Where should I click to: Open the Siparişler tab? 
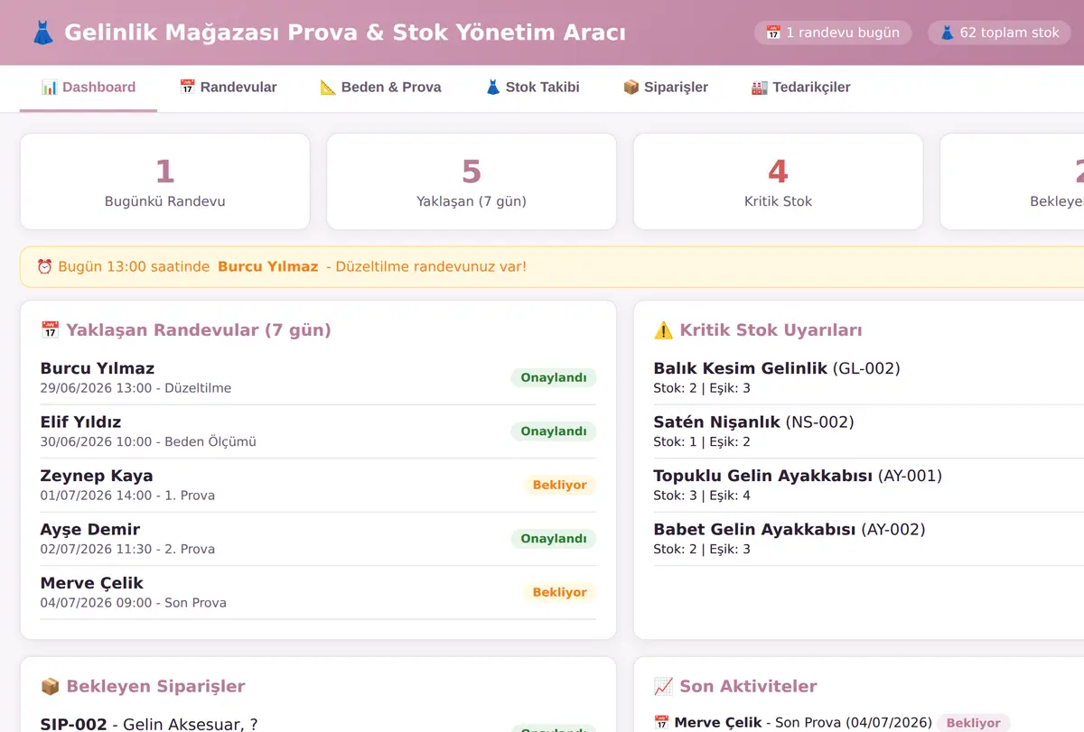pyautogui.click(x=666, y=88)
